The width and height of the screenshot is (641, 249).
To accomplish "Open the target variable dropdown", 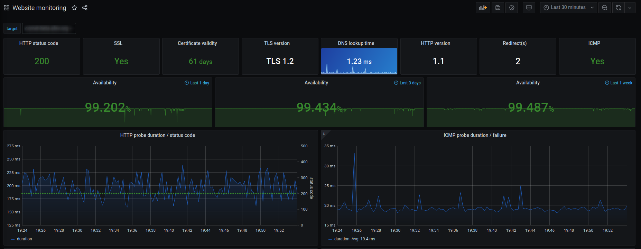I will 49,28.
